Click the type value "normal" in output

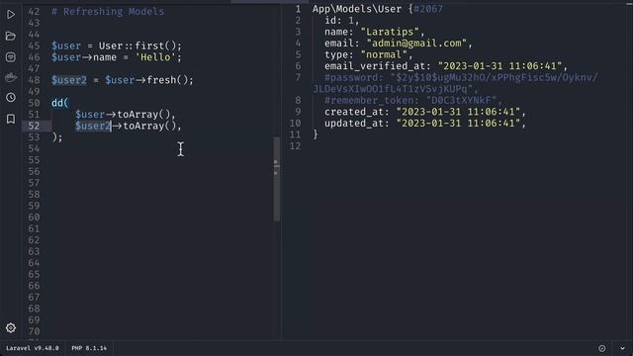click(x=384, y=54)
